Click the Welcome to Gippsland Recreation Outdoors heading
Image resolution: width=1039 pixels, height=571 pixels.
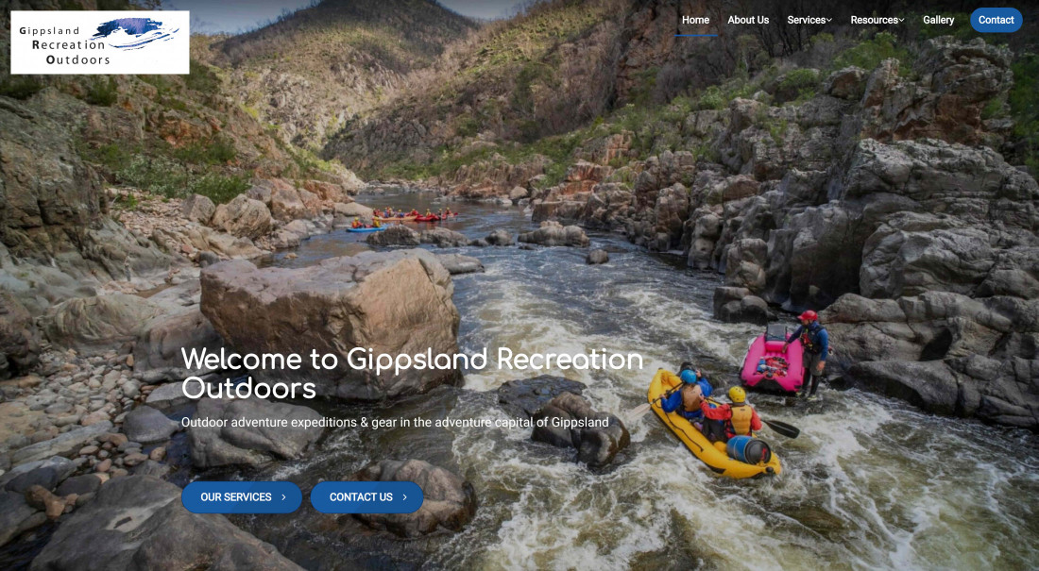pos(412,373)
